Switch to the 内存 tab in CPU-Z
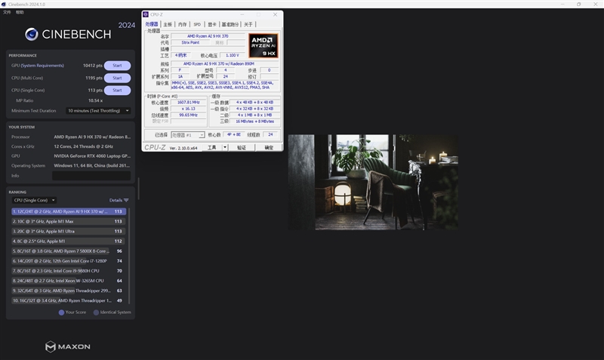Screen dimensions: 604x360 [183, 24]
